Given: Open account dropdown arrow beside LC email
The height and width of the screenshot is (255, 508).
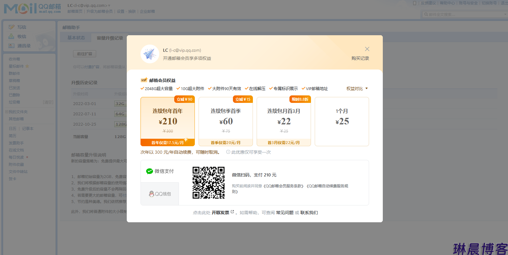Looking at the screenshot, I should tap(109, 6).
